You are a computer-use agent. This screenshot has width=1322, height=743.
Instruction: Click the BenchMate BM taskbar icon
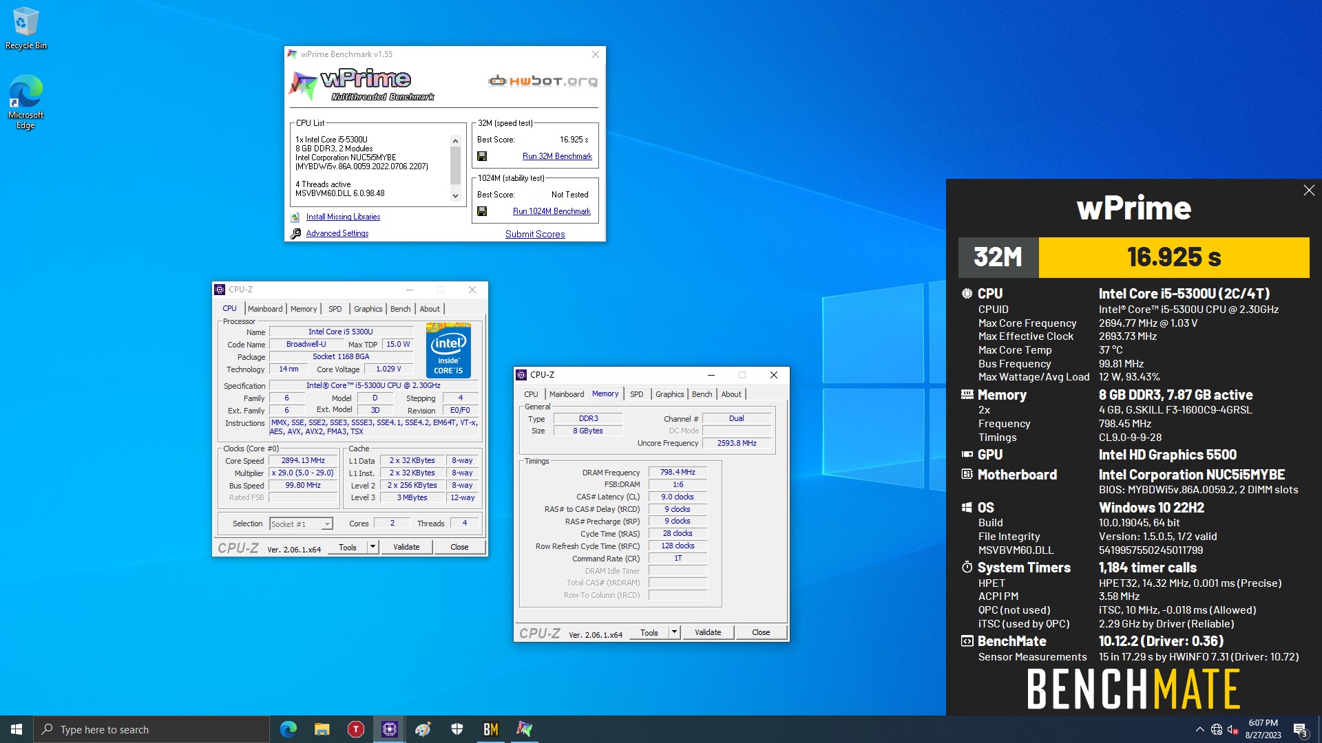click(x=491, y=729)
